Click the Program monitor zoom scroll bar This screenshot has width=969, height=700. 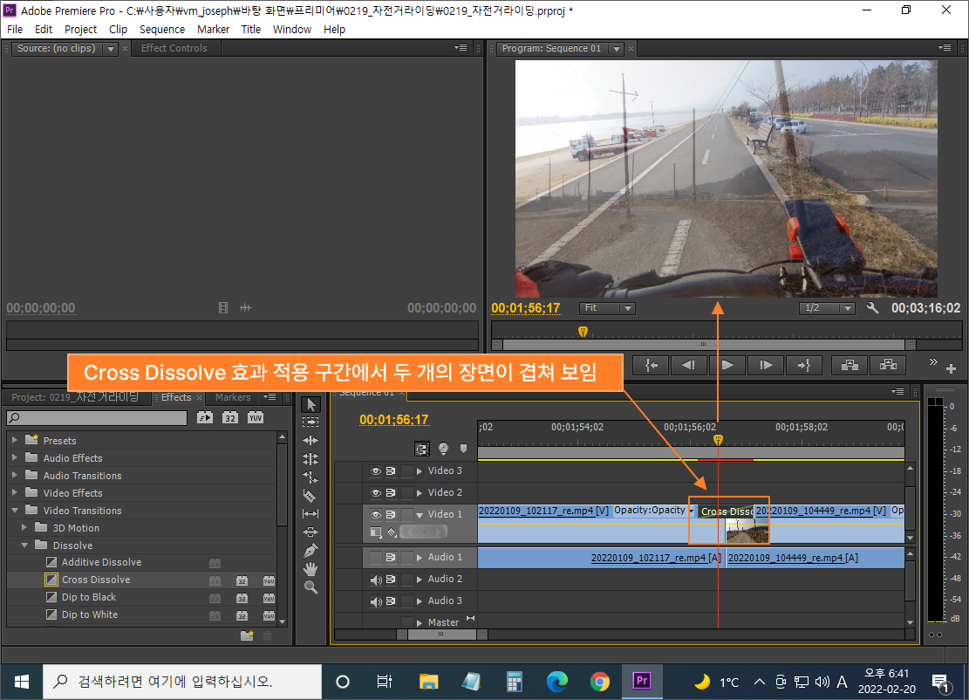[x=704, y=345]
